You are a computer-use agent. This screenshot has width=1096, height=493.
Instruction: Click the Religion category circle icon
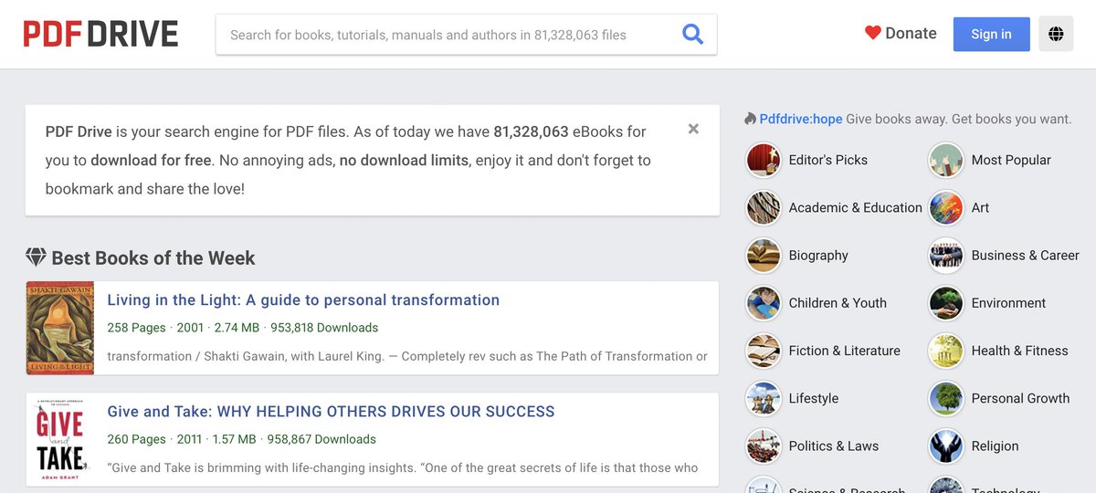[946, 446]
